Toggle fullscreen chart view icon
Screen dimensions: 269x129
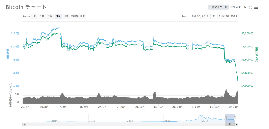[250, 7]
